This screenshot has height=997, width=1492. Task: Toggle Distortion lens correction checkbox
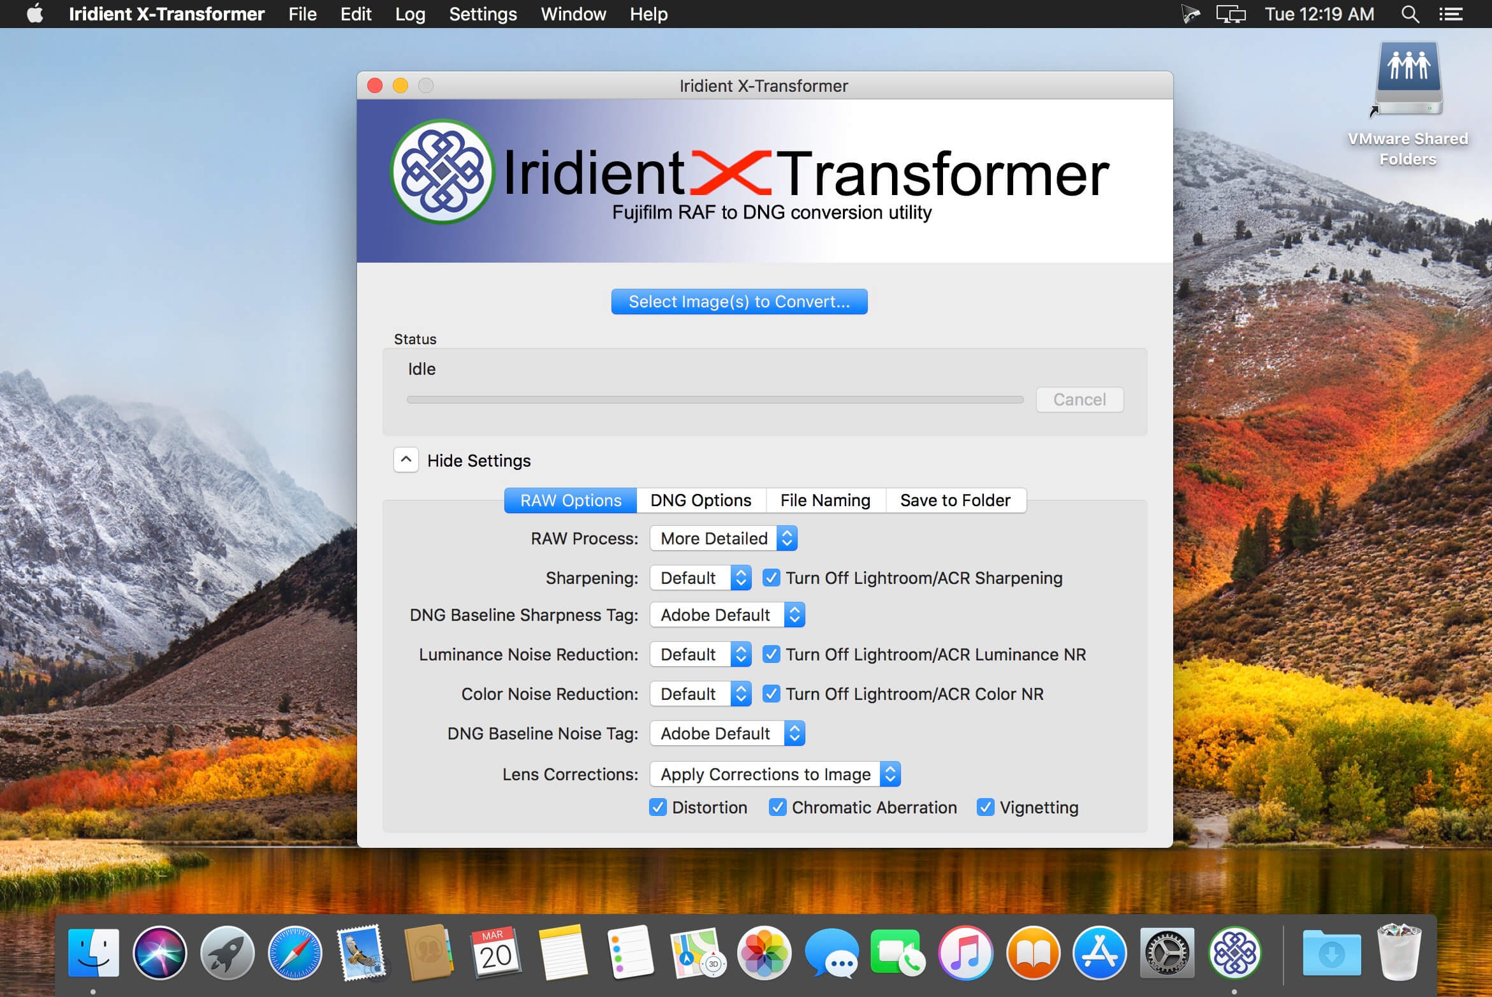click(657, 807)
